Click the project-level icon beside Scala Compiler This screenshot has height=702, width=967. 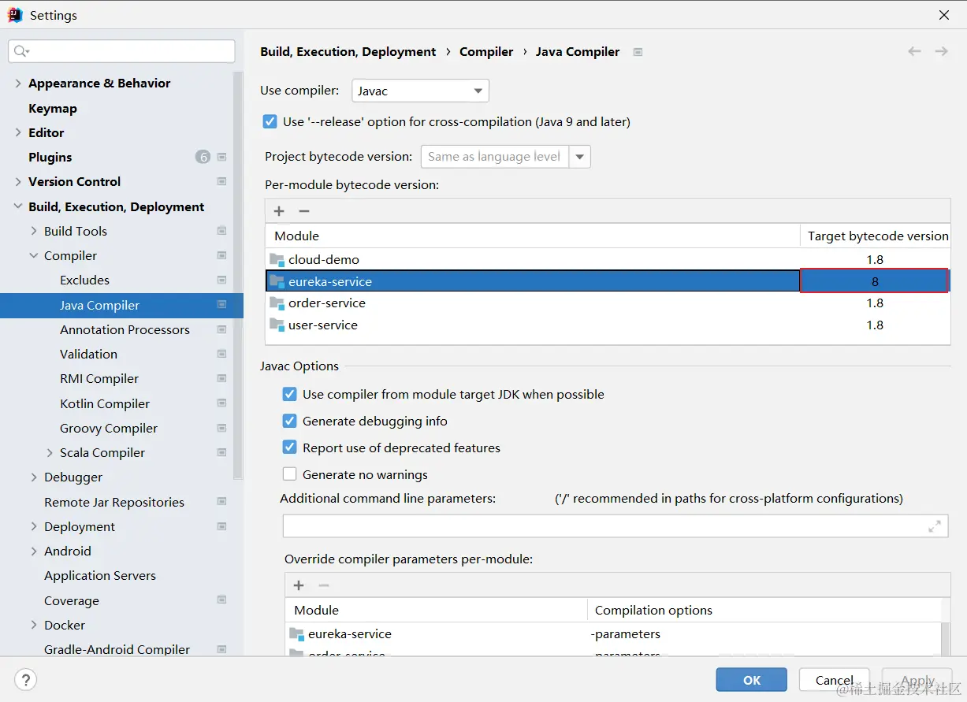(x=221, y=452)
